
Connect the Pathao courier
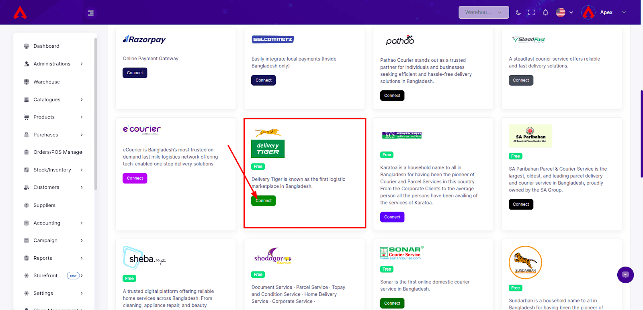pyautogui.click(x=392, y=96)
